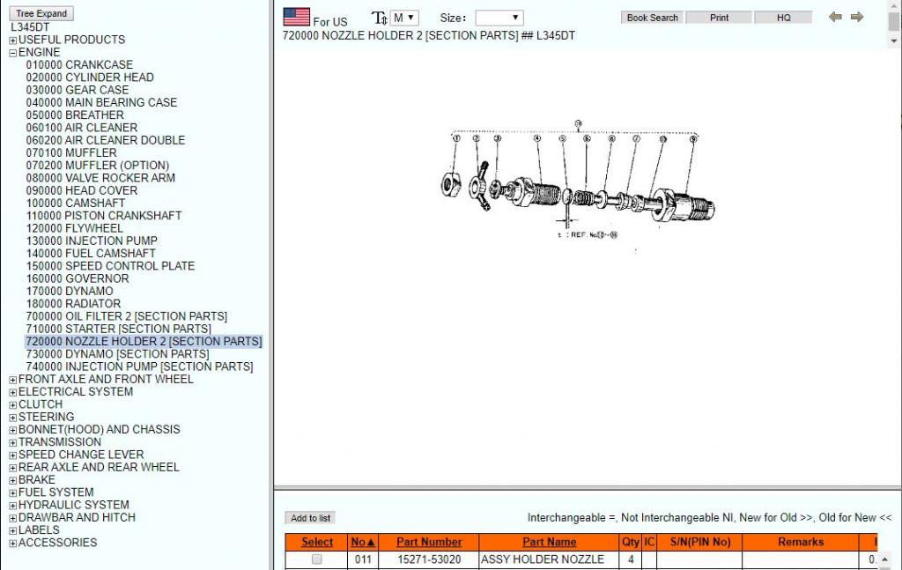Select 160000 GOVERNOR item

coord(78,279)
